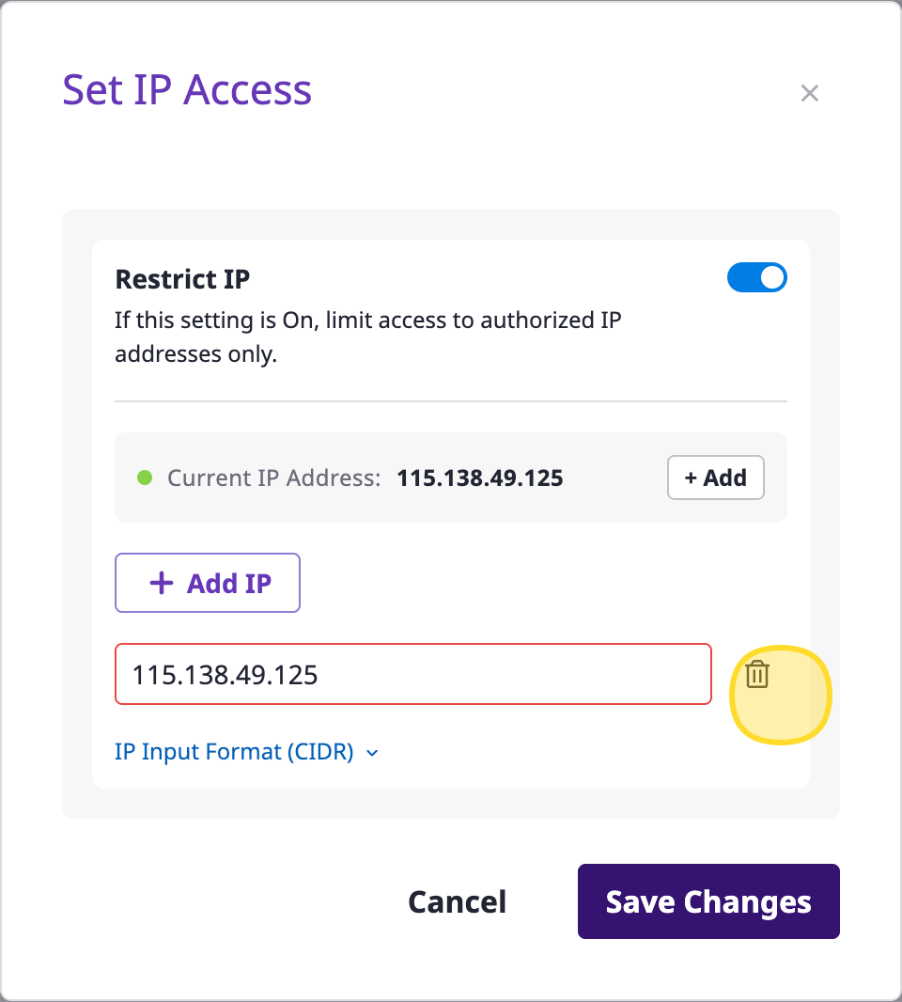902x1002 pixels.
Task: Click the Restrict IP label
Action: [182, 279]
